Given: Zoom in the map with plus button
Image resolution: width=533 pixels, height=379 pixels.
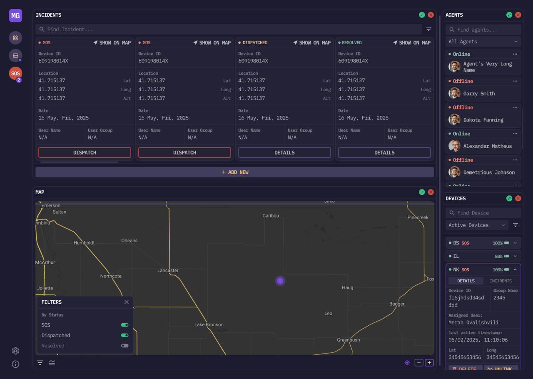Looking at the screenshot, I should (x=429, y=363).
